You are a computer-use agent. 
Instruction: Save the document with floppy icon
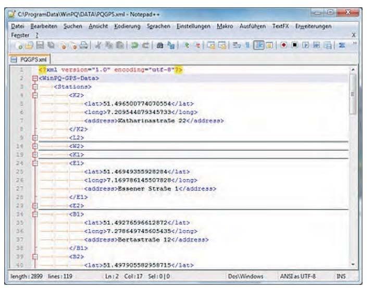[40, 45]
